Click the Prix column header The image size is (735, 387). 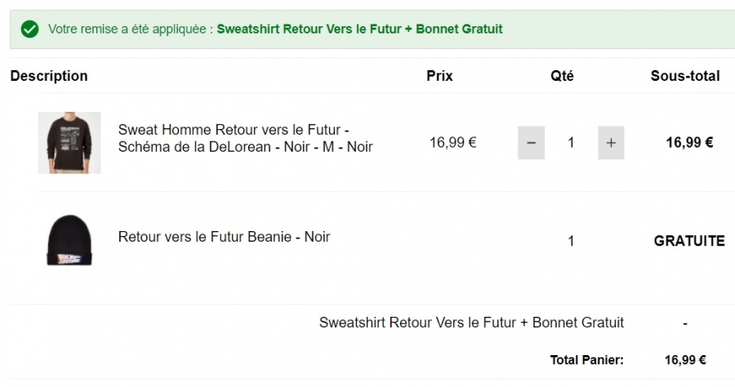(x=439, y=76)
